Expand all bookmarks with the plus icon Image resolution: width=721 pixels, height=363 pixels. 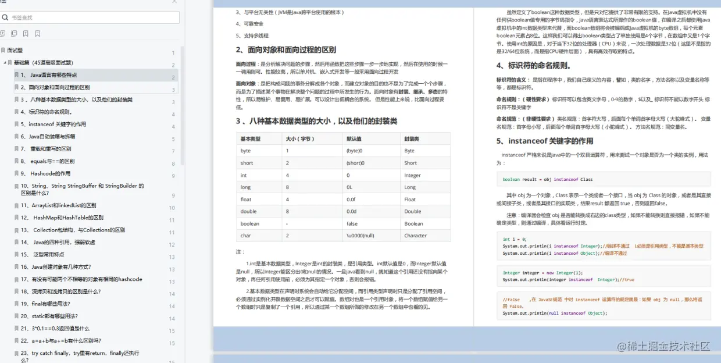click(3, 34)
